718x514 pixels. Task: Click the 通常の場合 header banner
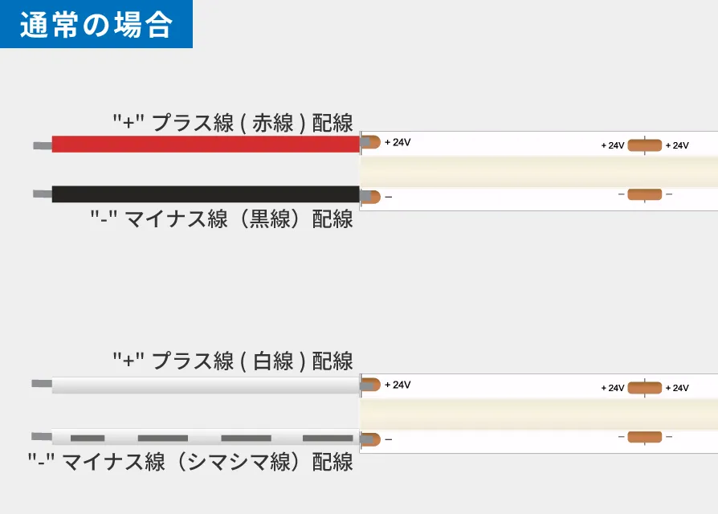point(96,24)
